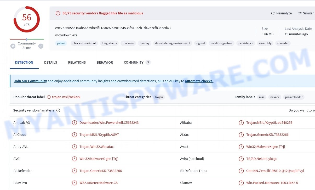Screen dimensions: 315x190
Task: Open the info icon beside Security vendors' analysis
Action: tap(58, 110)
